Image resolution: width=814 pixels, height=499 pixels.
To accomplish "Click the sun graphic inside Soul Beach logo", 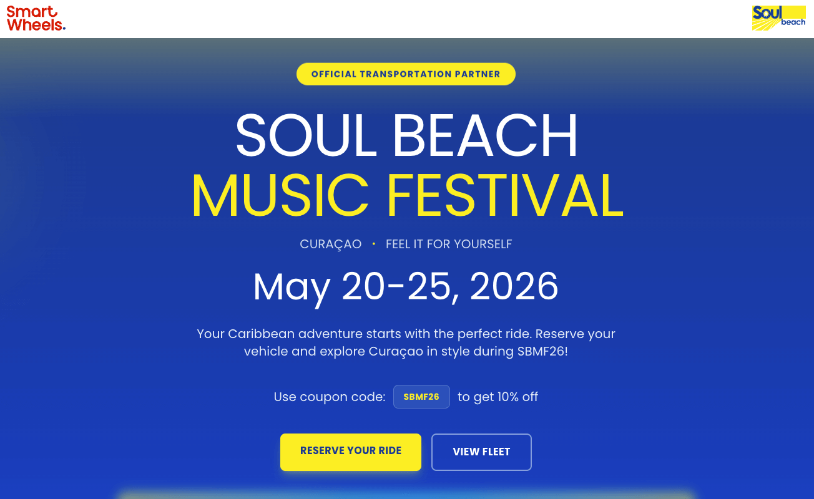I will click(766, 14).
